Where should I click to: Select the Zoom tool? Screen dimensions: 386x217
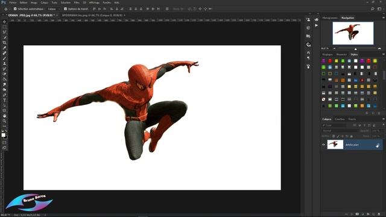4,121
